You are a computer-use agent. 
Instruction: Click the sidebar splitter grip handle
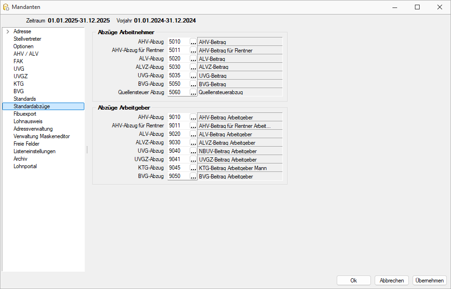coord(87,149)
